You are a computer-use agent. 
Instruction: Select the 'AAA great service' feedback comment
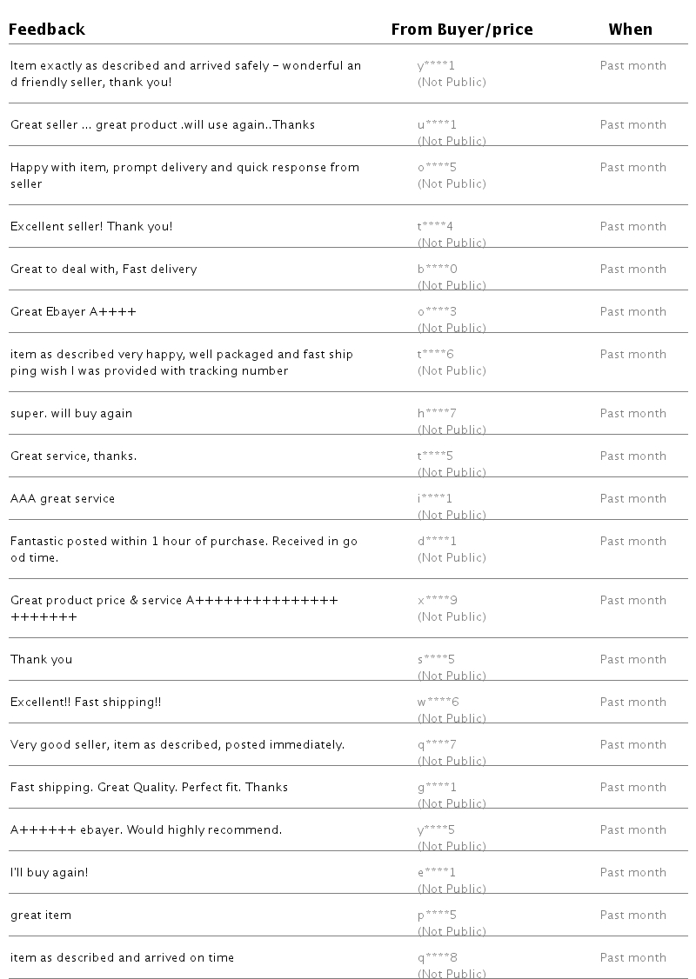[x=63, y=499]
